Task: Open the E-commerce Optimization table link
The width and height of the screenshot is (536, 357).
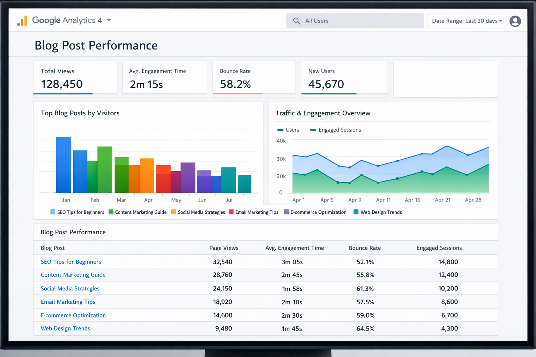Action: (x=73, y=315)
